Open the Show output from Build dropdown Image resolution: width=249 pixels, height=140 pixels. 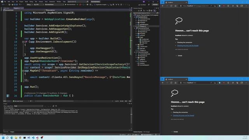click(28, 106)
